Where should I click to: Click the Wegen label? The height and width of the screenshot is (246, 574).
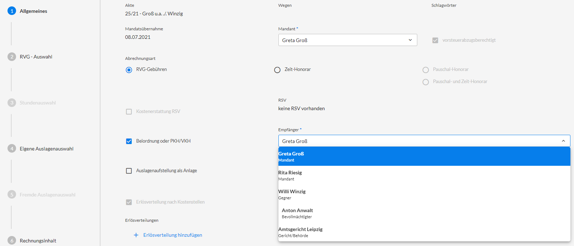[x=285, y=5]
